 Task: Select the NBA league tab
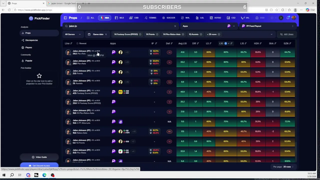pyautogui.click(x=104, y=18)
